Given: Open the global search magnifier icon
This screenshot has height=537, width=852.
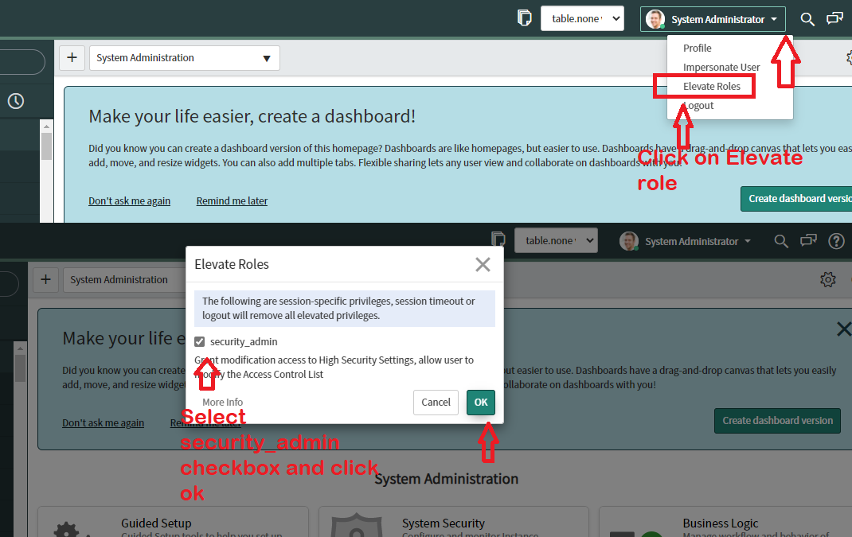Looking at the screenshot, I should point(807,19).
